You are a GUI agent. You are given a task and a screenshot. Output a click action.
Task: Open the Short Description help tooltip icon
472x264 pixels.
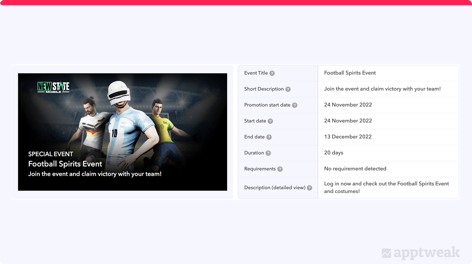pyautogui.click(x=288, y=89)
